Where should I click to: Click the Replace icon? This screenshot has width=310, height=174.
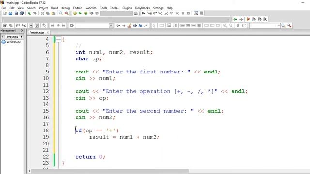point(67,13)
